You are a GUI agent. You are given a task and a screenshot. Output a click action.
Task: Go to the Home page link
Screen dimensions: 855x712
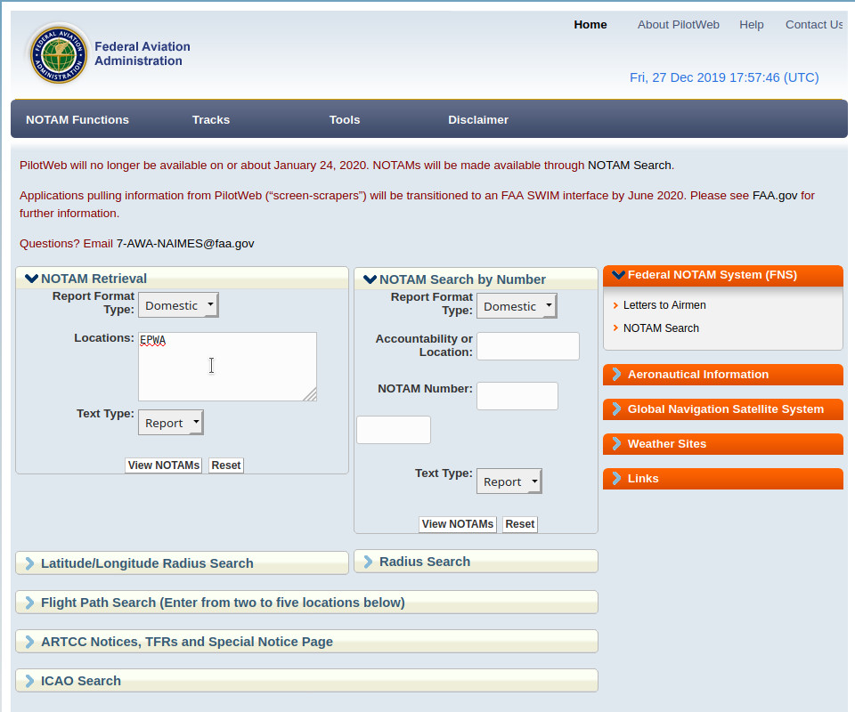click(590, 25)
